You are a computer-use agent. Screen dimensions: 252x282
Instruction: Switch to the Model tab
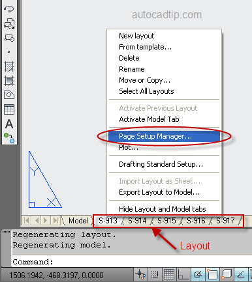pos(78,221)
